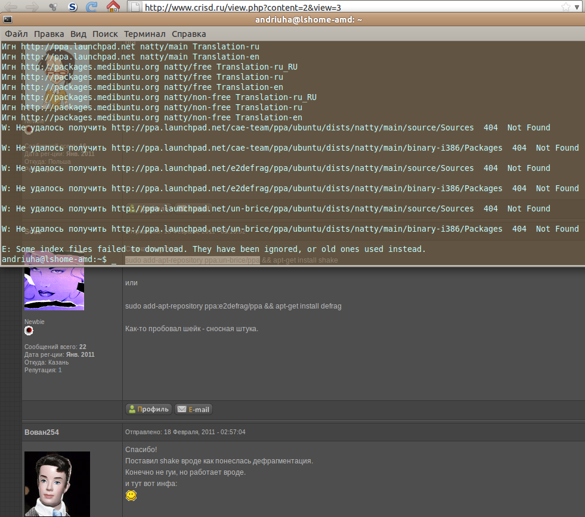Click the browser Home icon
Screen dimensions: 585x517
(x=113, y=7)
